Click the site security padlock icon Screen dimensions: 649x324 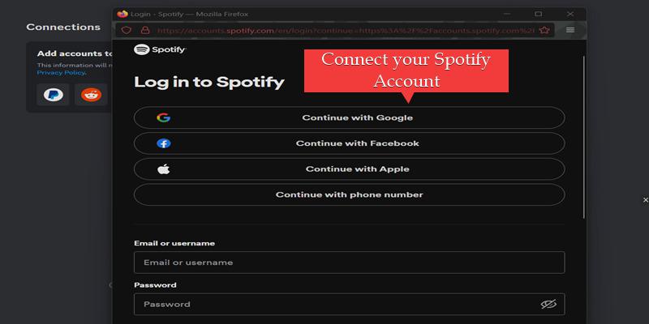click(x=144, y=30)
